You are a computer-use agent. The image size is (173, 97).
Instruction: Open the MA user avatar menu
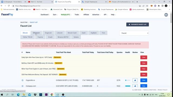(166, 15)
